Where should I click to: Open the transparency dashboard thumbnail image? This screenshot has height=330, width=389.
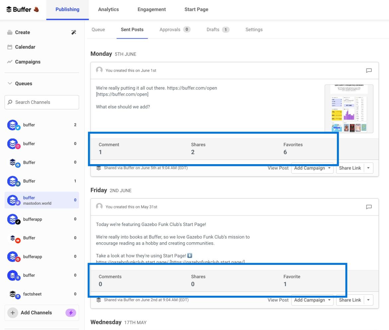349,109
